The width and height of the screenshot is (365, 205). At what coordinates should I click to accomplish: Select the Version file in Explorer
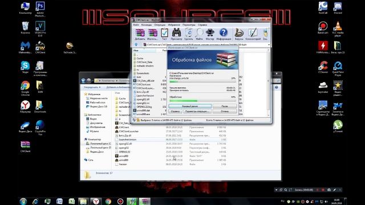(123, 165)
